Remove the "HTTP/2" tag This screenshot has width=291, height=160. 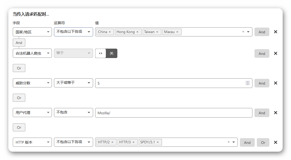113,142
